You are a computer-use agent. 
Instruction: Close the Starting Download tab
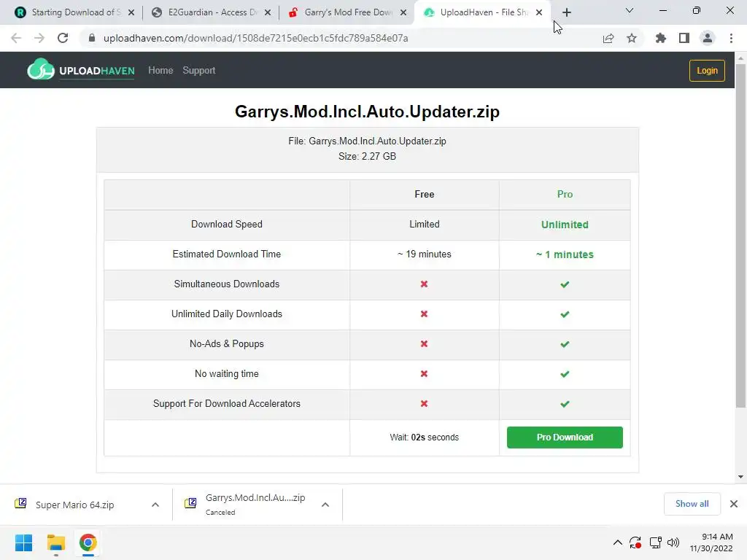[x=131, y=12]
